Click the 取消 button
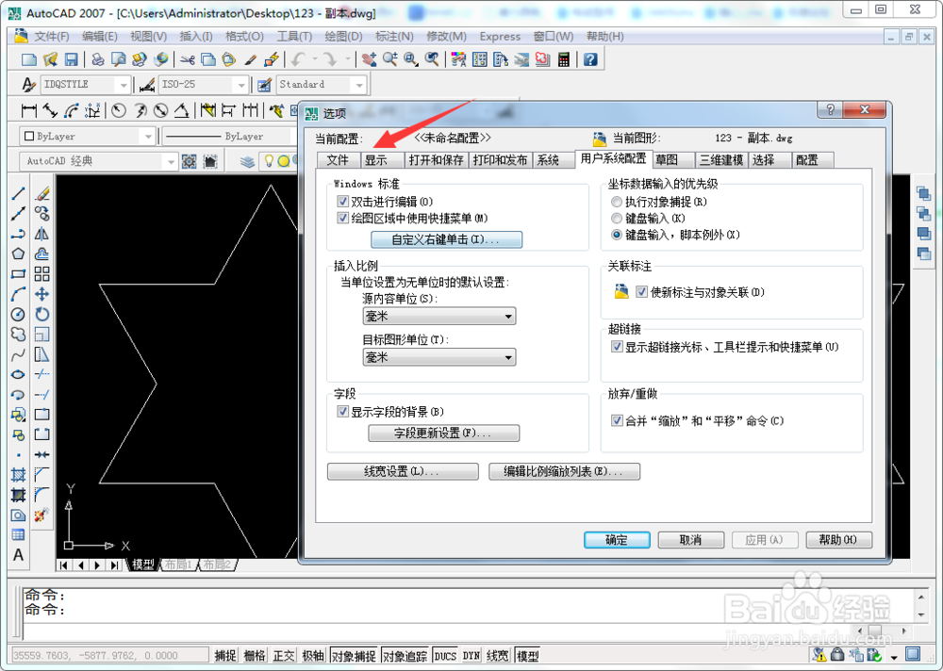943x671 pixels. 690,540
